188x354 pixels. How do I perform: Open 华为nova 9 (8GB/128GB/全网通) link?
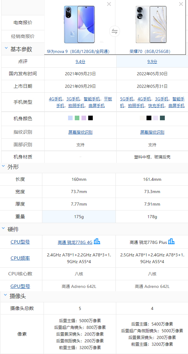pos(78,51)
